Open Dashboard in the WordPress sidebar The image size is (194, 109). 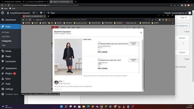pyautogui.click(x=10, y=20)
